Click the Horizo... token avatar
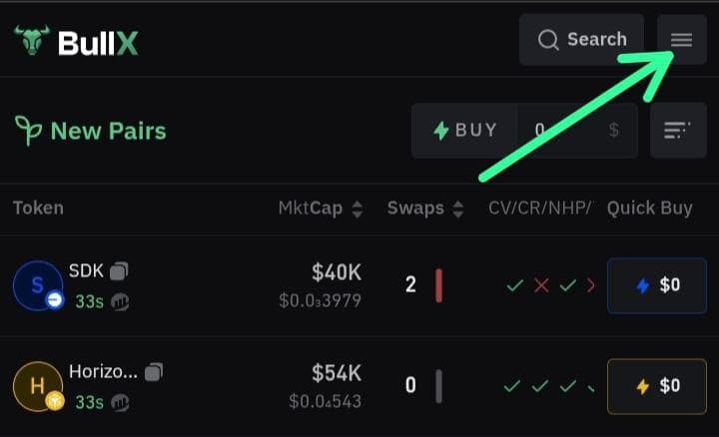 point(38,387)
